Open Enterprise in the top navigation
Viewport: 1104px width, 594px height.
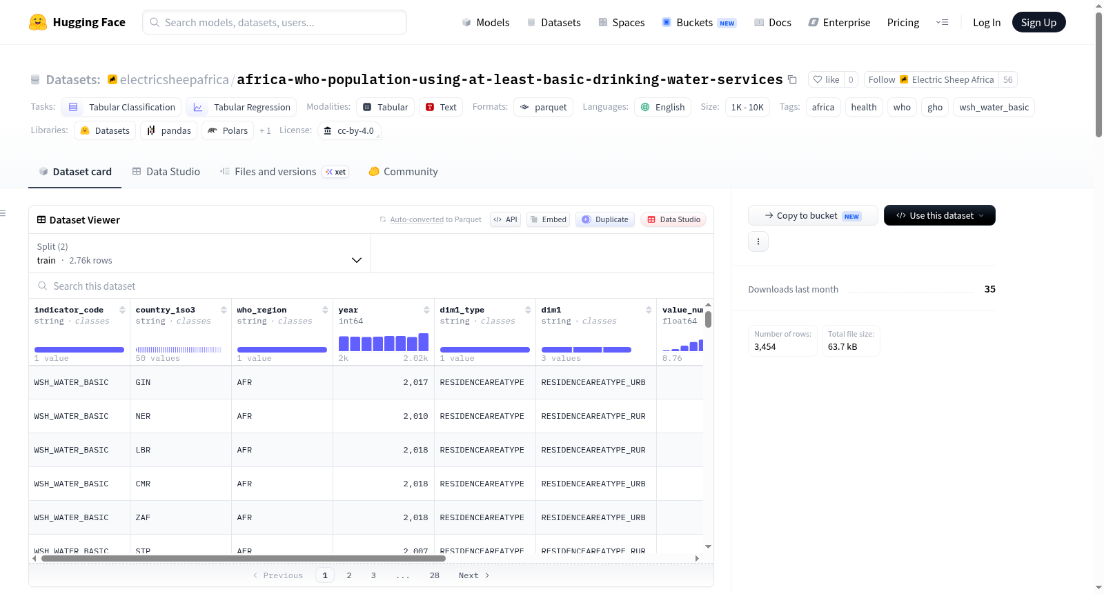pos(839,22)
